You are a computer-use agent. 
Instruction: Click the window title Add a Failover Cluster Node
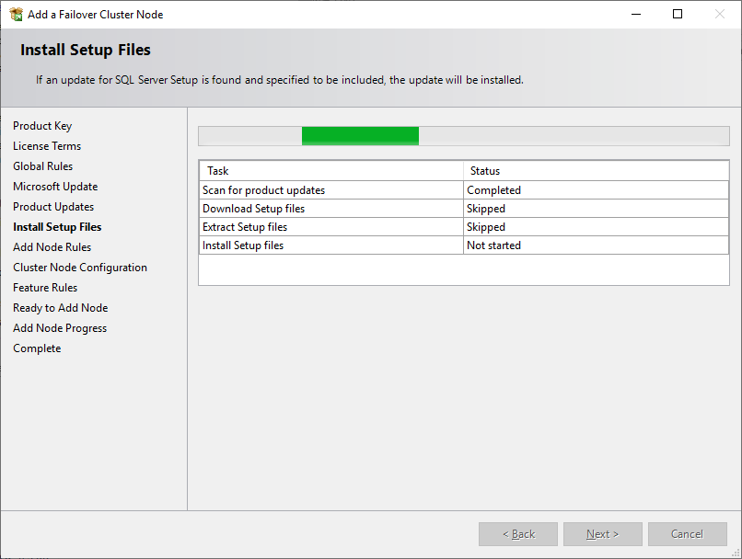coord(96,15)
